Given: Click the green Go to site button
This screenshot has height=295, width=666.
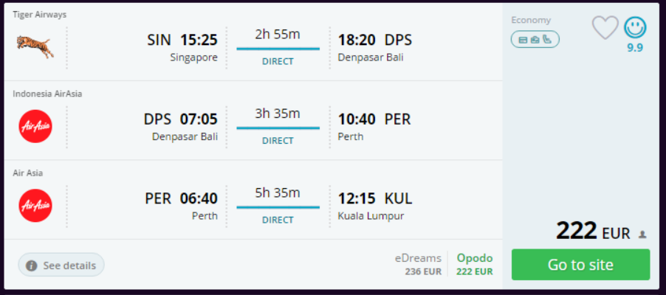Looking at the screenshot, I should coord(580,265).
